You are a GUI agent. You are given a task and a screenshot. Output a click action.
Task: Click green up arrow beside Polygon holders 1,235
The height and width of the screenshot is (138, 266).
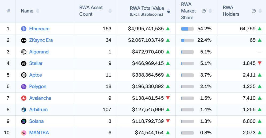260,86
